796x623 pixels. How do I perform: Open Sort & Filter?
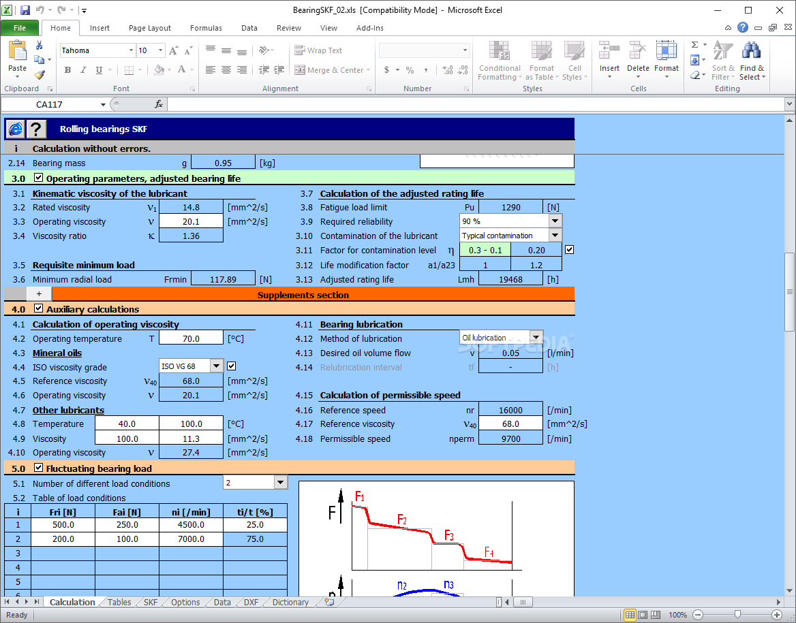coord(723,61)
